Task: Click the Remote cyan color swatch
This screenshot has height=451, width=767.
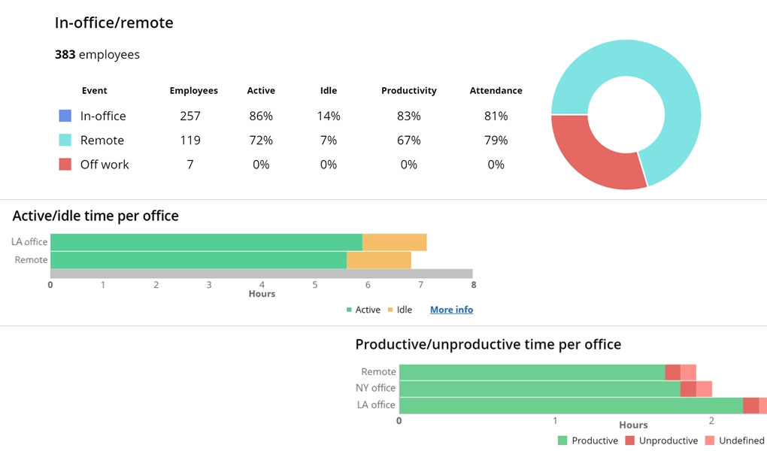Action: pyautogui.click(x=65, y=140)
